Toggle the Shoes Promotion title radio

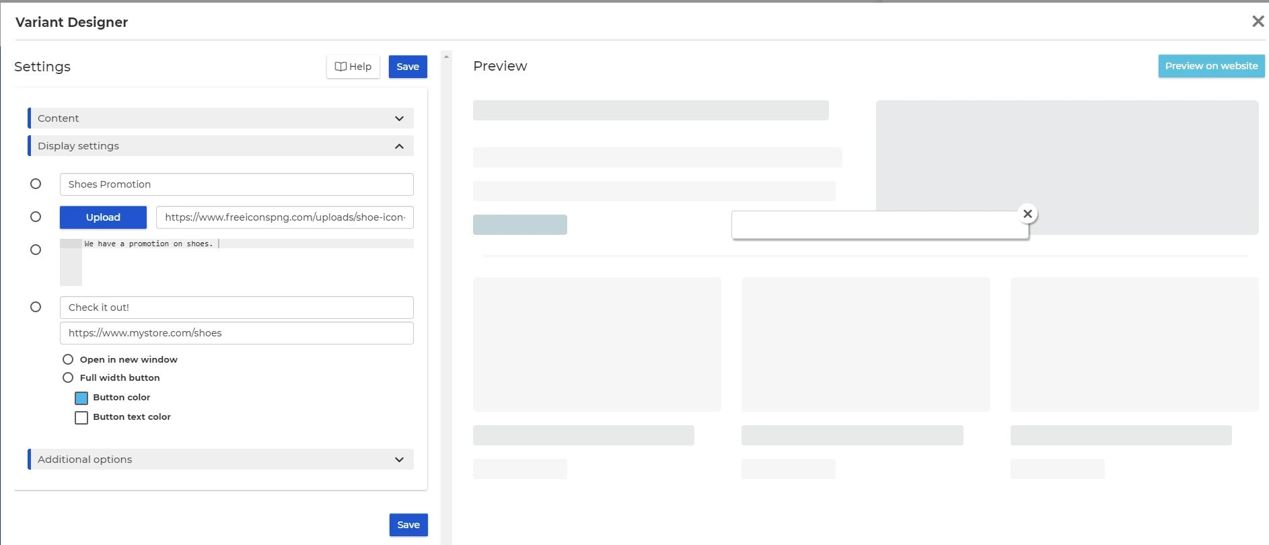(x=36, y=184)
